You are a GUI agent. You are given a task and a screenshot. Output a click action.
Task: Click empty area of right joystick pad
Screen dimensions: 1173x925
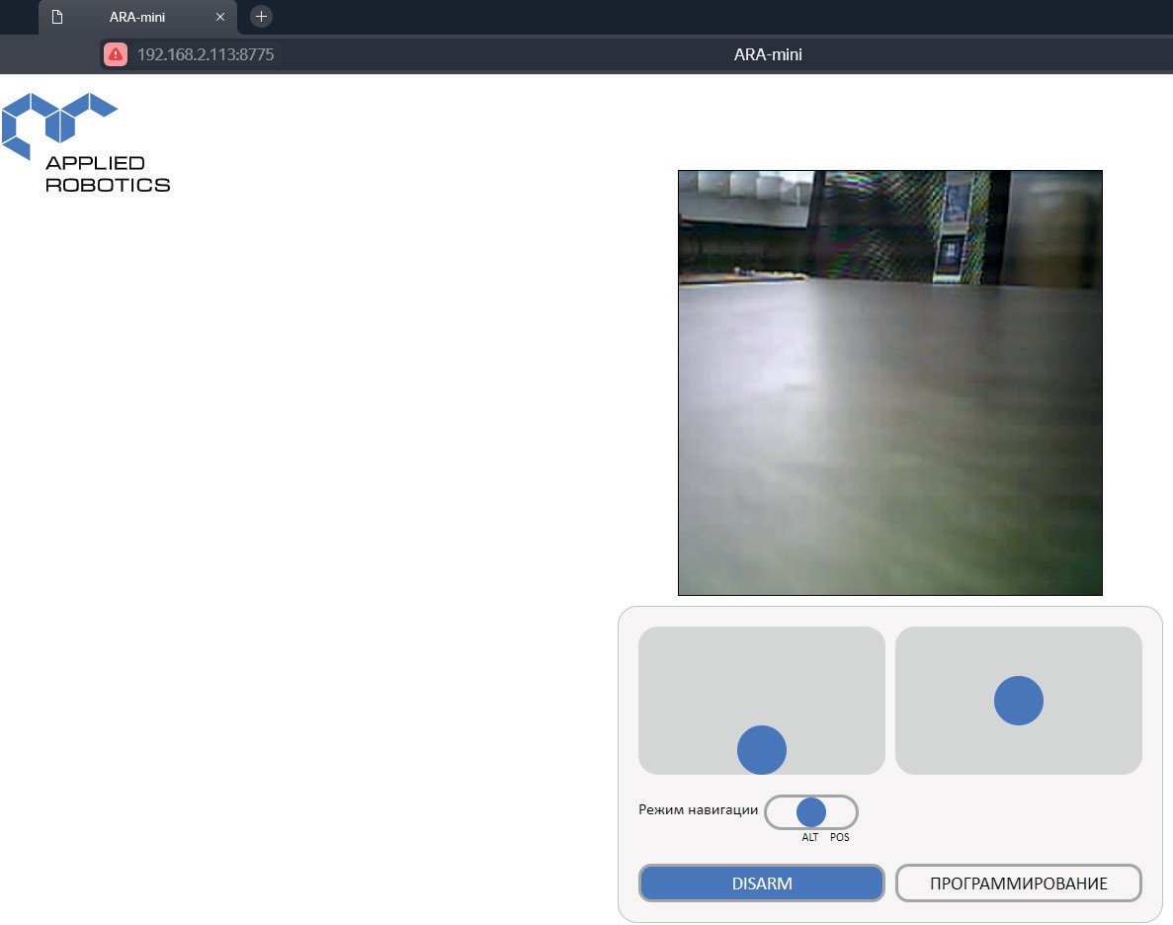point(949,741)
